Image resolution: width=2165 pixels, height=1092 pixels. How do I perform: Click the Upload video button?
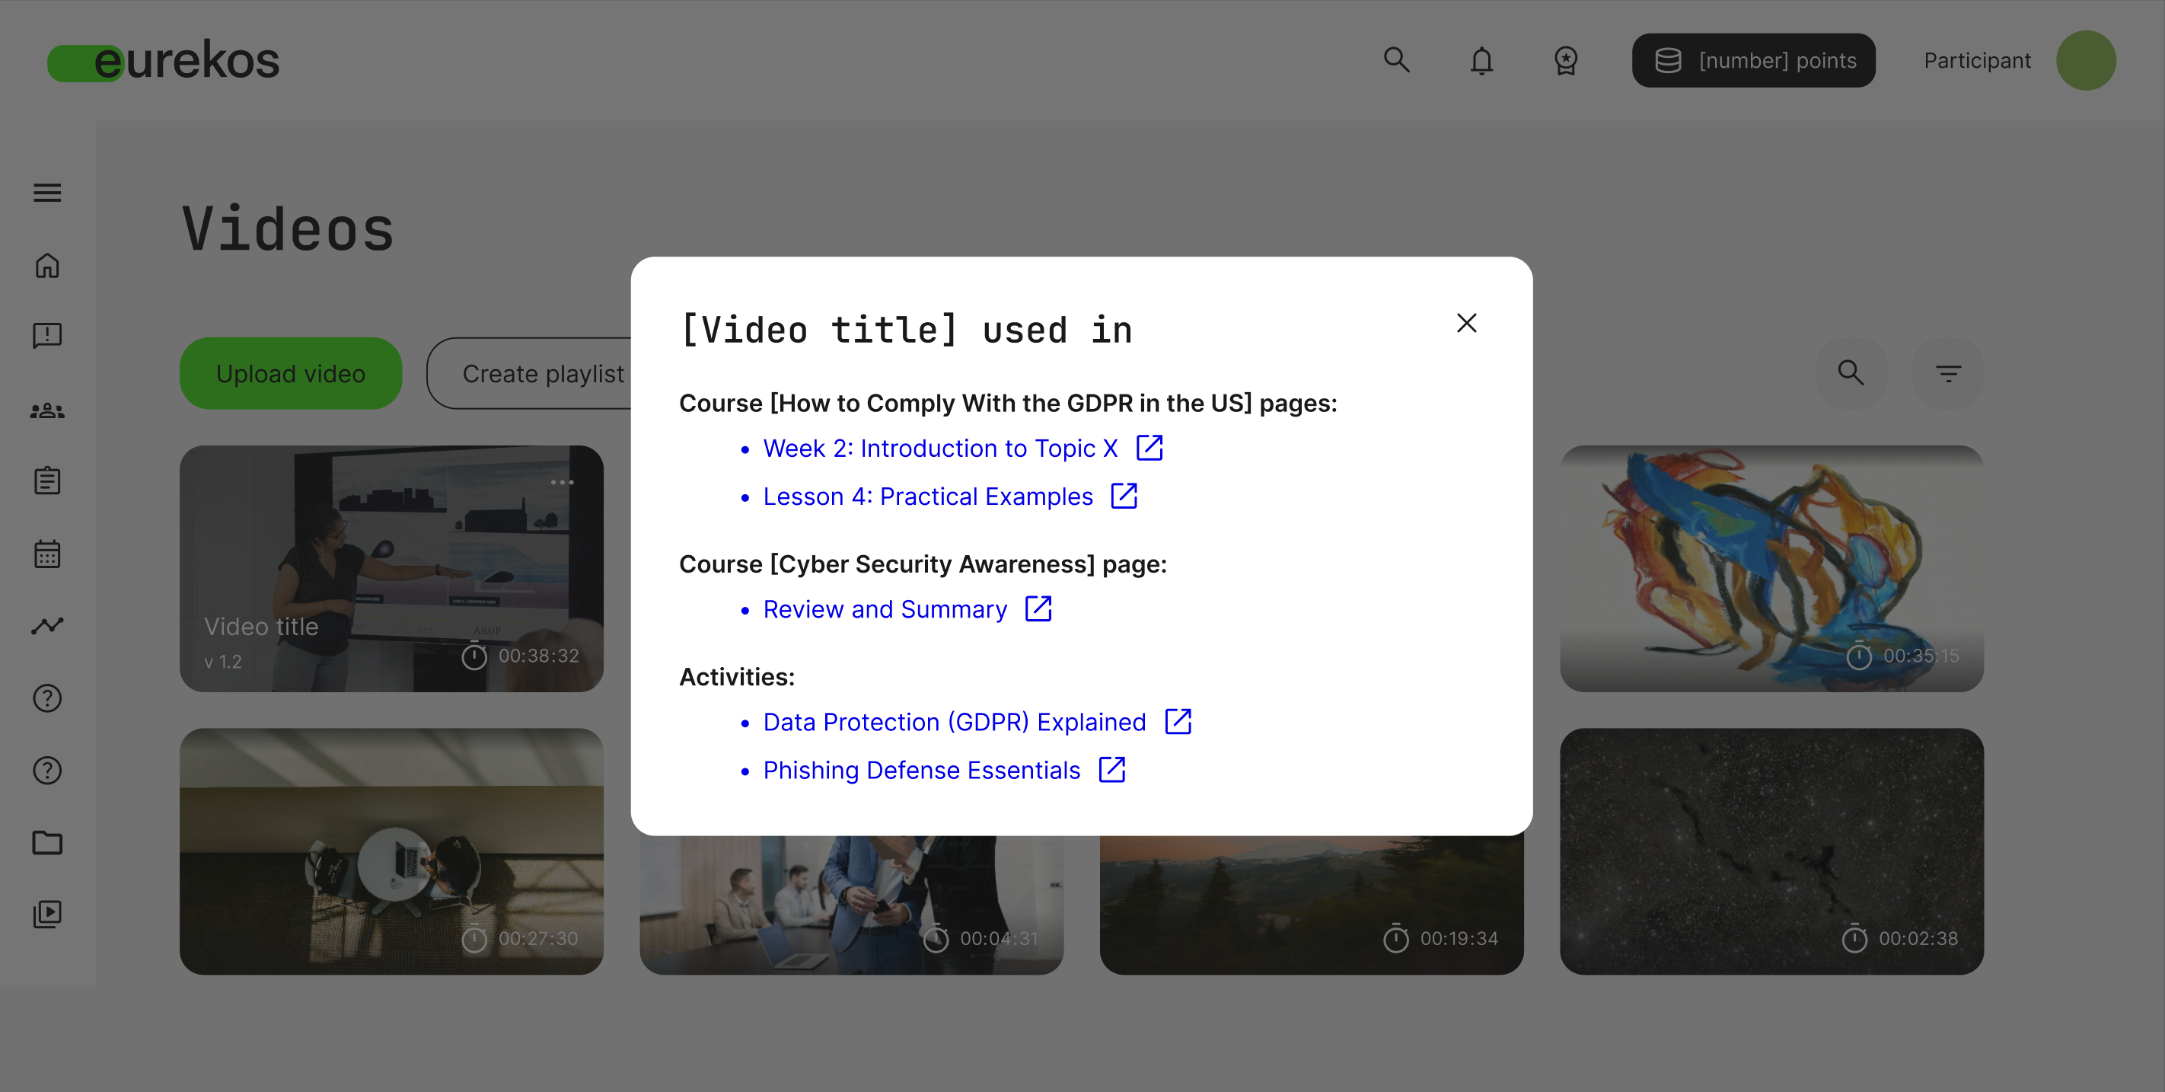click(290, 373)
